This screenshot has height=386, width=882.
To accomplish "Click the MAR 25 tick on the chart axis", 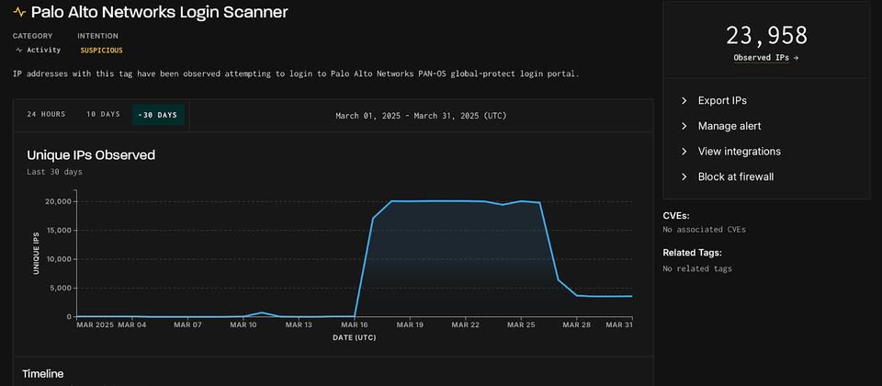I will click(x=521, y=324).
